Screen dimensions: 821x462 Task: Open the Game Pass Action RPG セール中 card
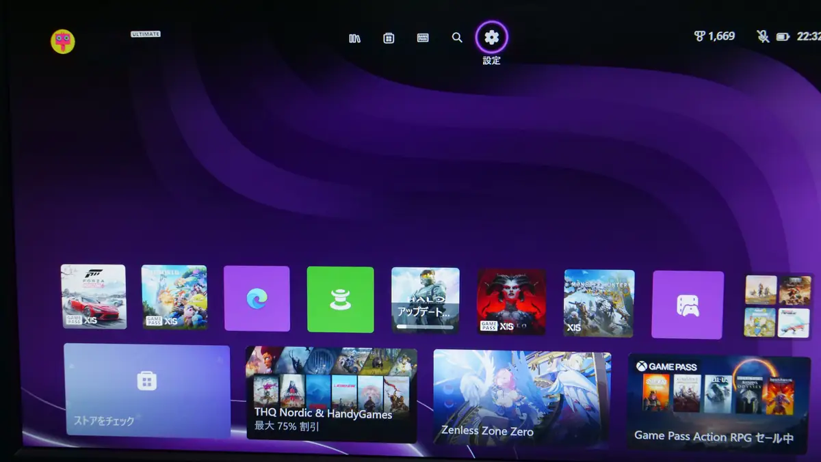point(719,403)
